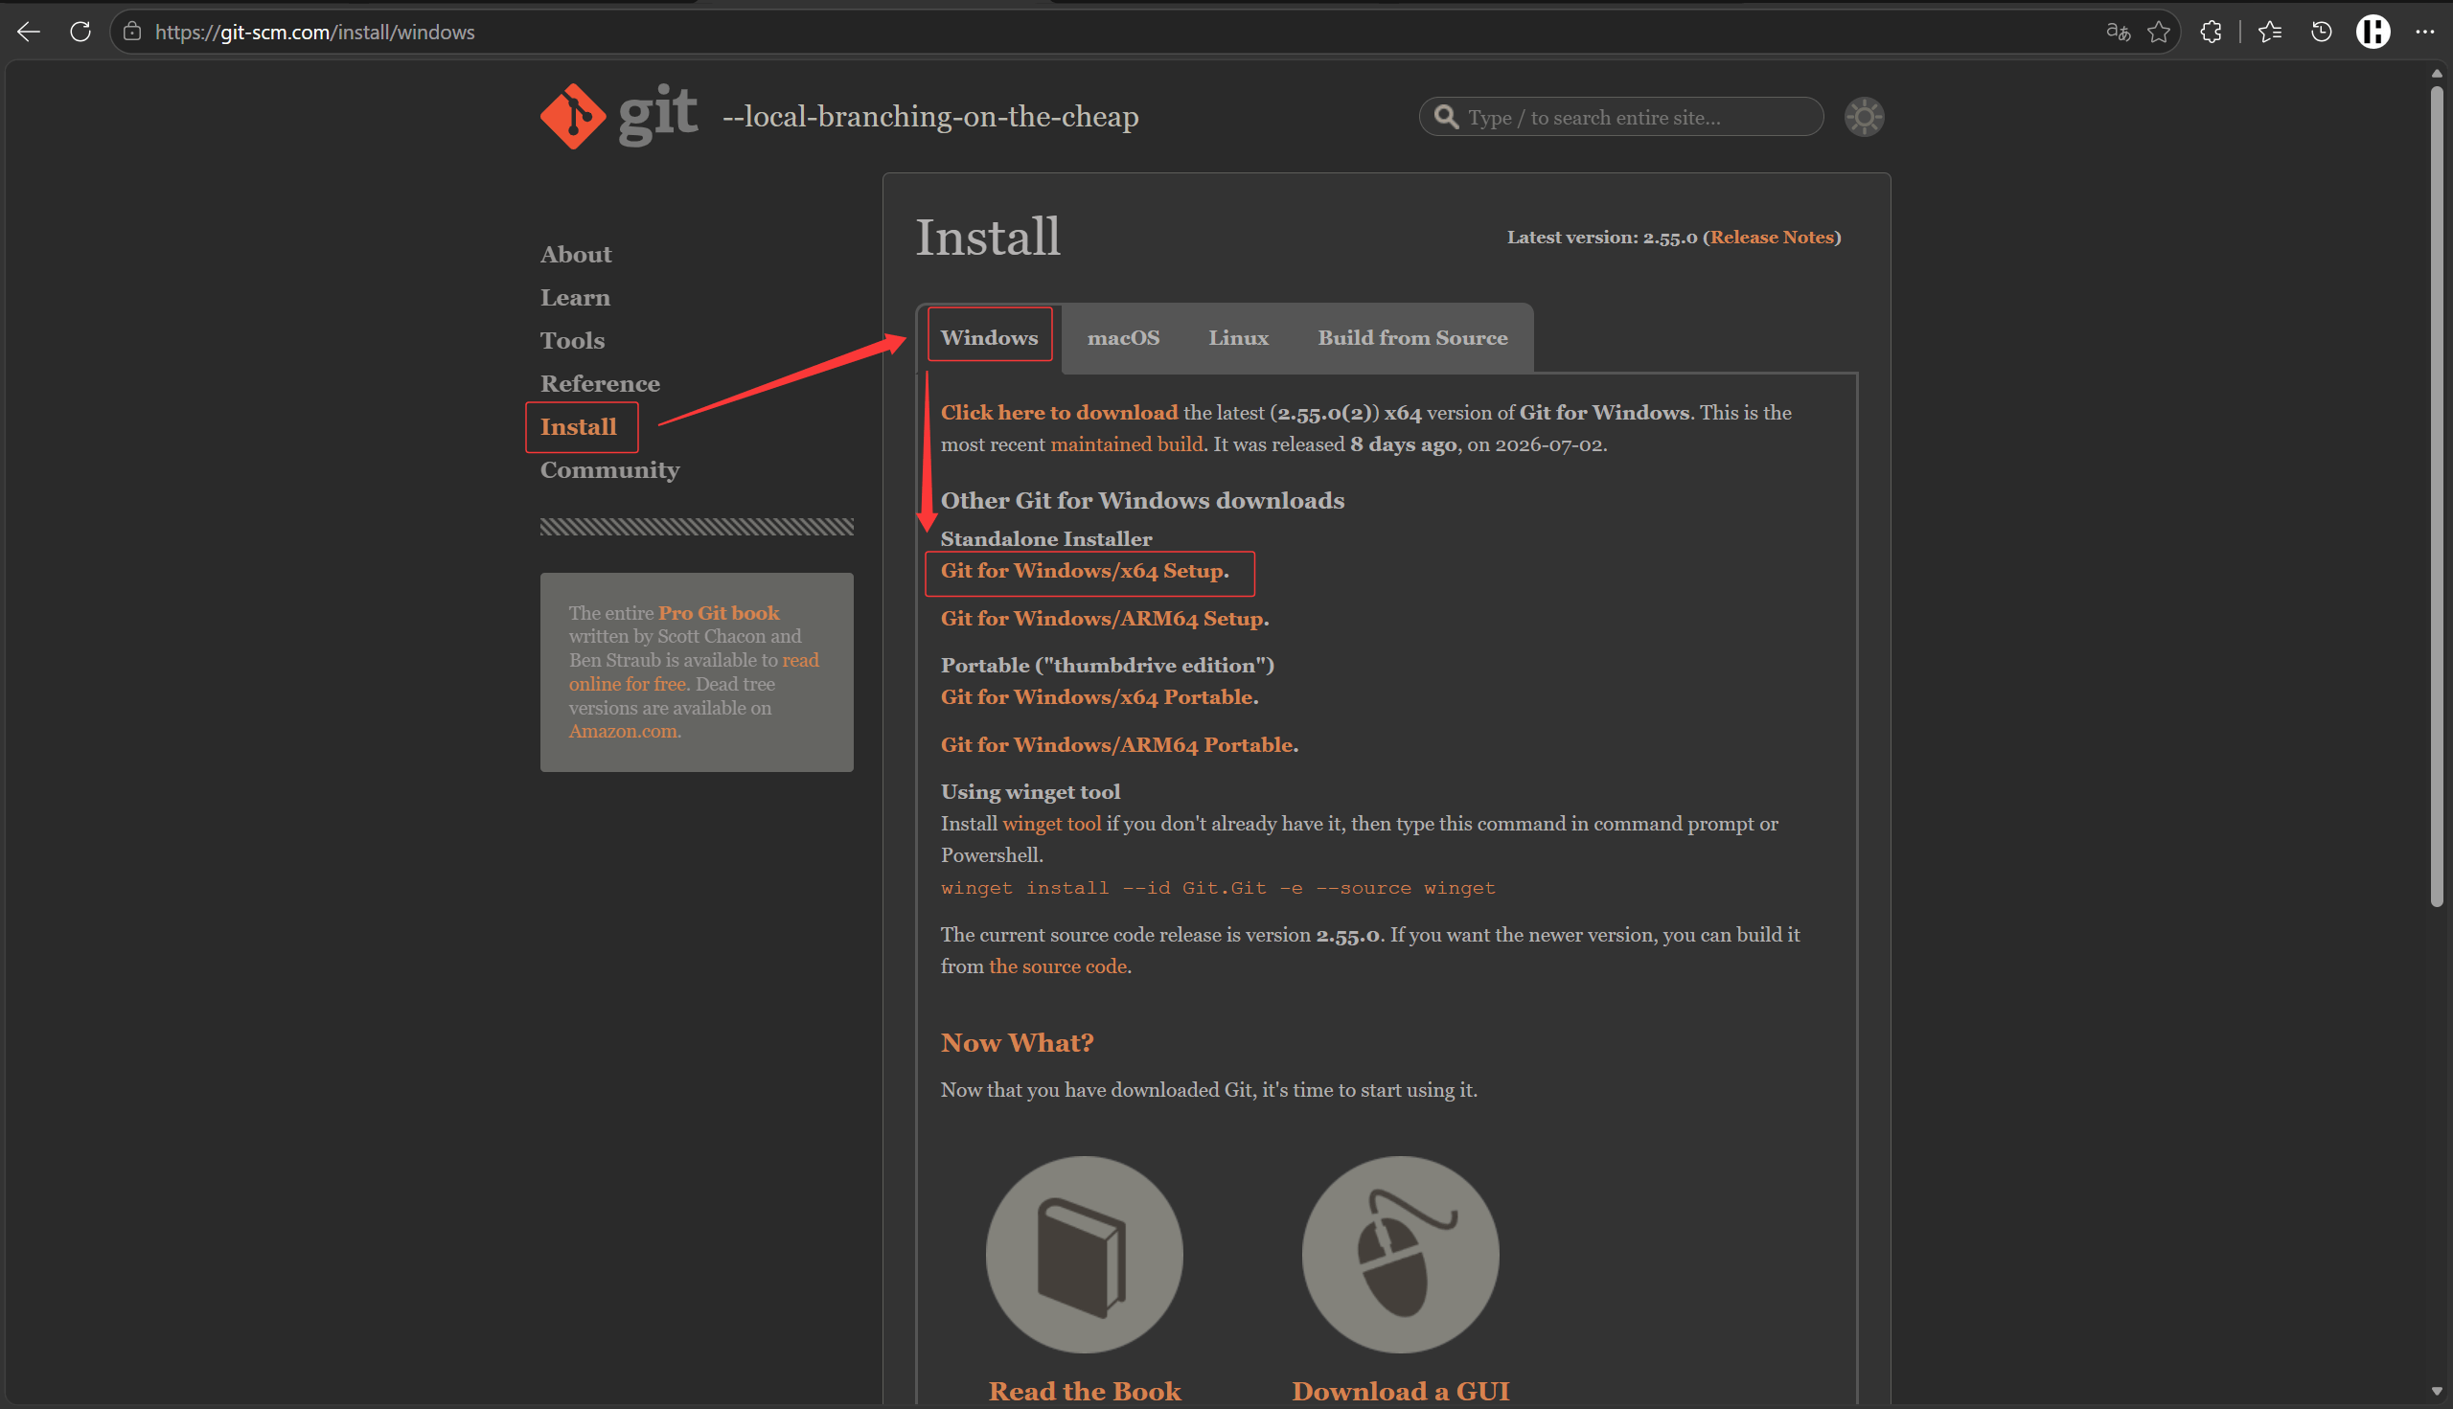2453x1409 pixels.
Task: Click the 'Click here to download' link
Action: (1059, 412)
